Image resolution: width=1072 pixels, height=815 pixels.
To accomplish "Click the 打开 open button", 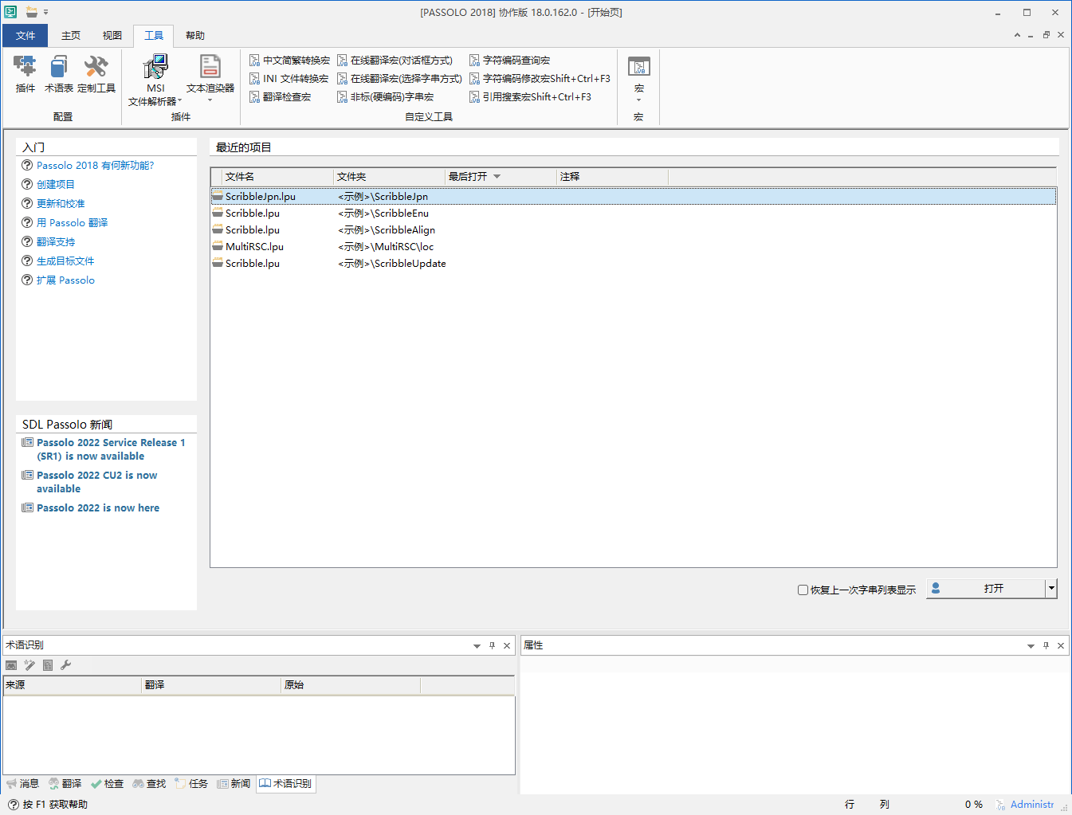I will (986, 589).
